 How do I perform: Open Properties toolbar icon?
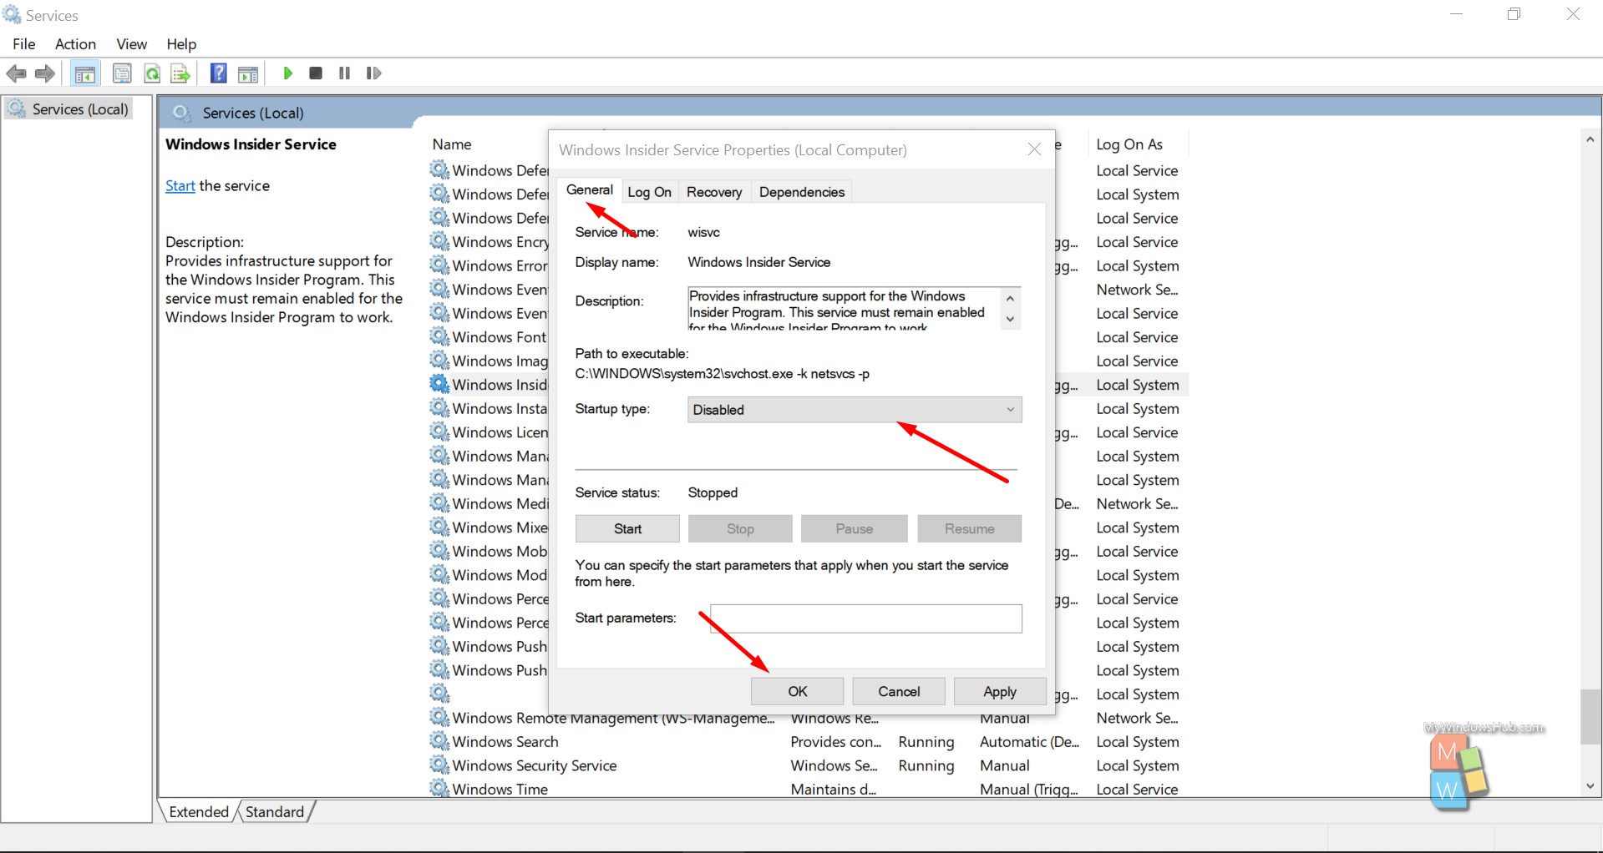tap(122, 73)
